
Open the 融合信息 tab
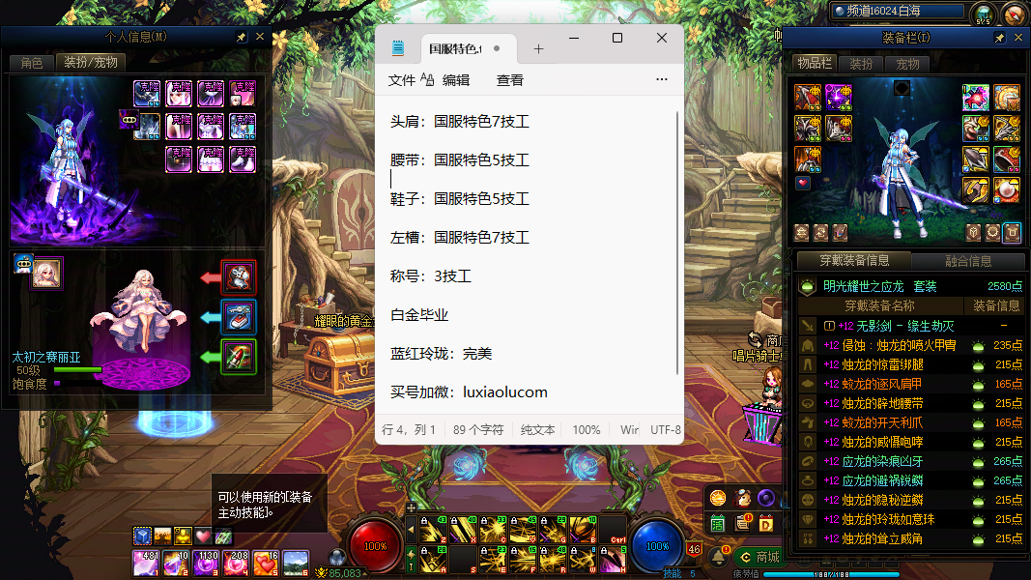967,261
